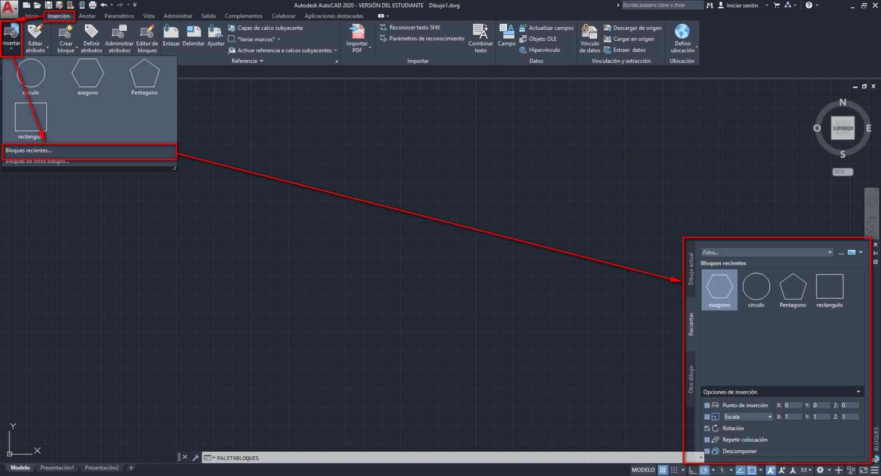The width and height of the screenshot is (881, 476).
Task: Open the Dibujo actual palette tab
Action: [691, 269]
